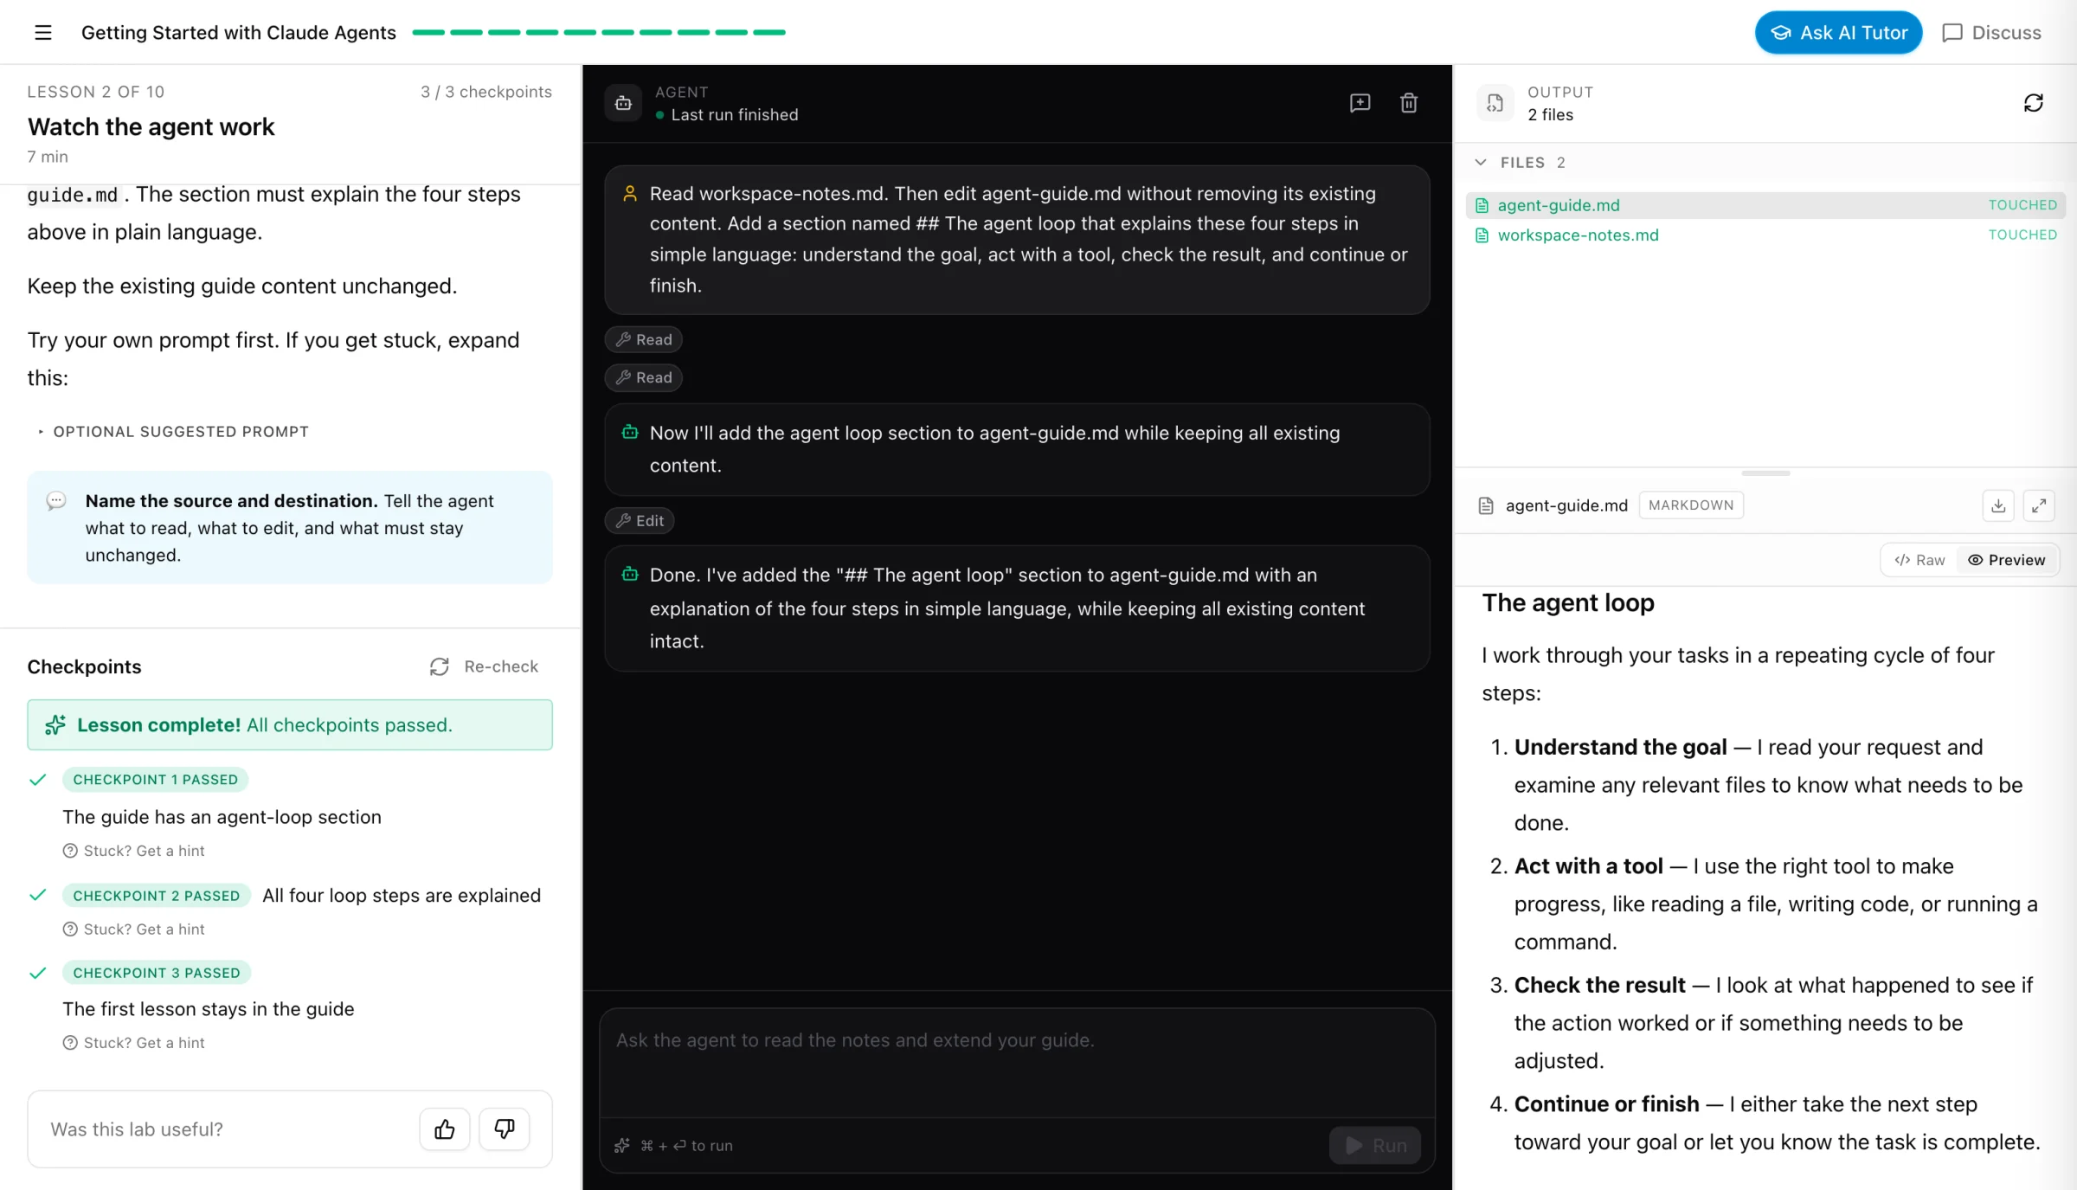Viewport: 2077px width, 1190px height.
Task: Get a hint for Checkpoint 3
Action: point(133,1043)
